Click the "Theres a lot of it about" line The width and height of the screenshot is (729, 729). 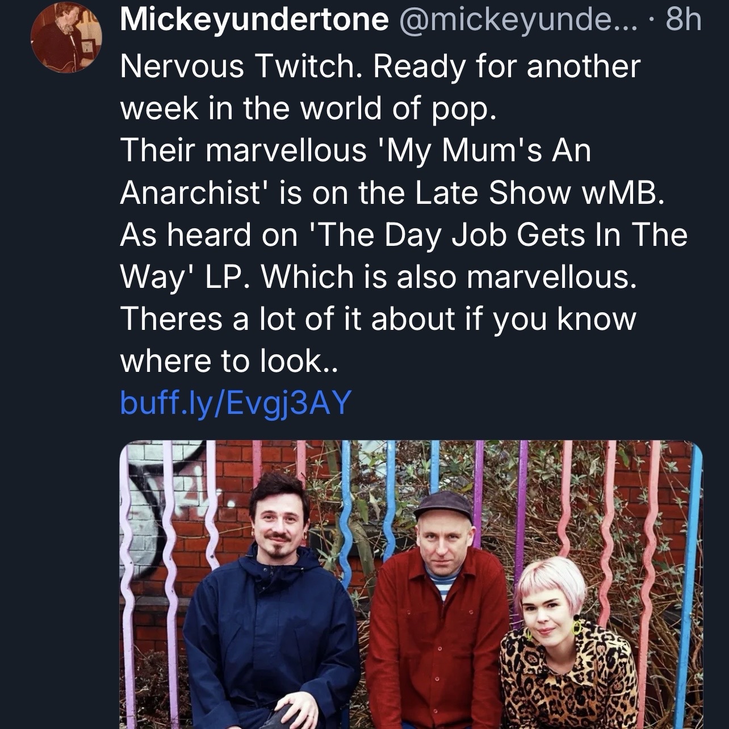pyautogui.click(x=378, y=319)
